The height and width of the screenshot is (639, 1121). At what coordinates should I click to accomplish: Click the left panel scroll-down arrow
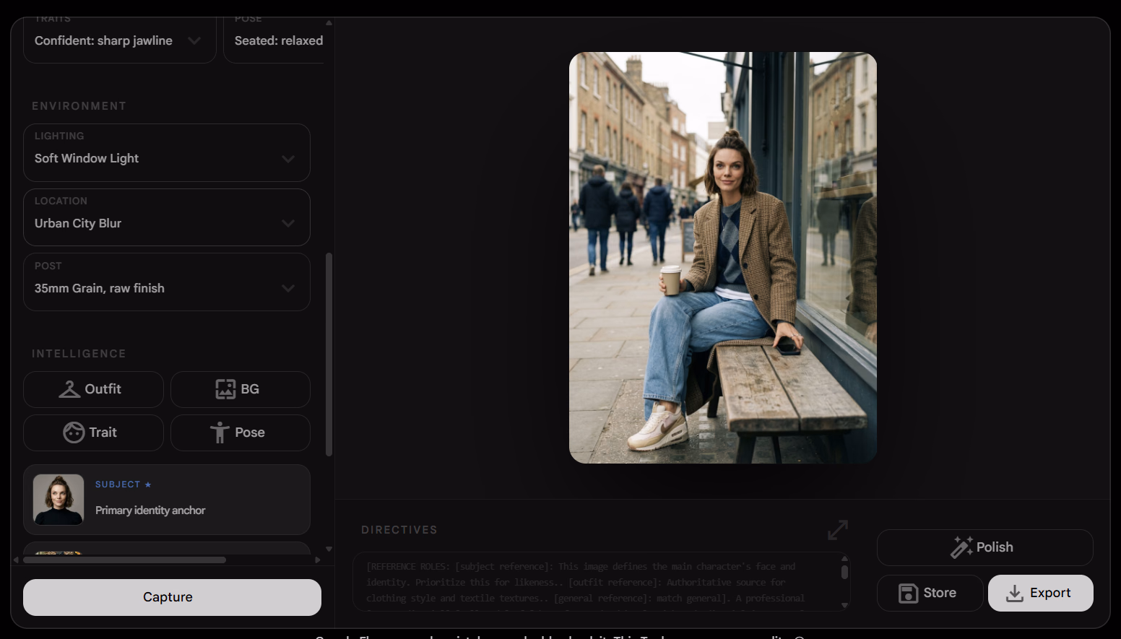(329, 549)
